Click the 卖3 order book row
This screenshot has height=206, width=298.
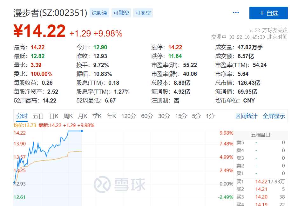(x=261, y=158)
